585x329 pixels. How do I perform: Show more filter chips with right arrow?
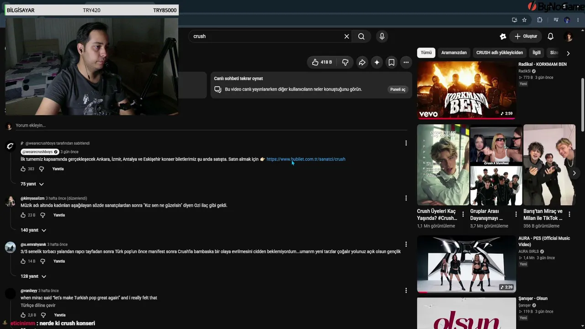click(x=568, y=53)
